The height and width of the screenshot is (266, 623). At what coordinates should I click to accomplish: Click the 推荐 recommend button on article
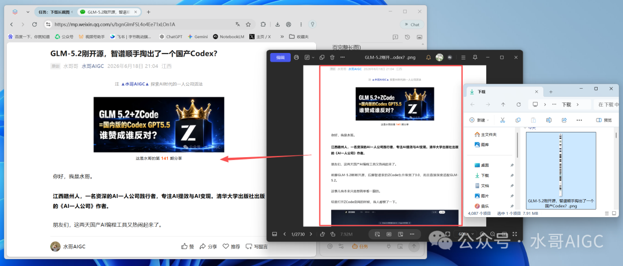point(231,246)
